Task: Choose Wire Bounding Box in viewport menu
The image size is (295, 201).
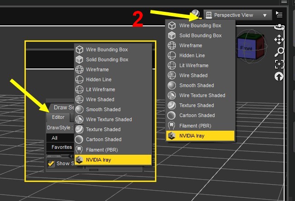Action: click(x=201, y=25)
